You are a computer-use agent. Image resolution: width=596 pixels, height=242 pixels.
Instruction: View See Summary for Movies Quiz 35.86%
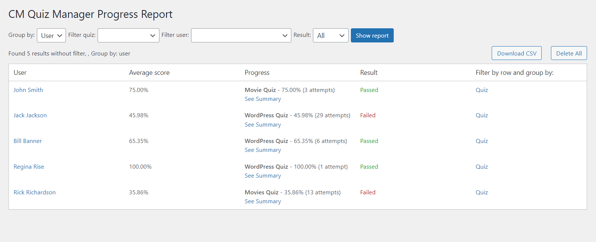tap(263, 201)
